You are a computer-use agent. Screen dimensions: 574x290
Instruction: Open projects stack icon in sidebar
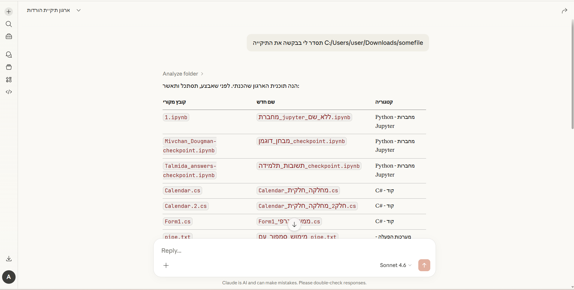coord(9,67)
